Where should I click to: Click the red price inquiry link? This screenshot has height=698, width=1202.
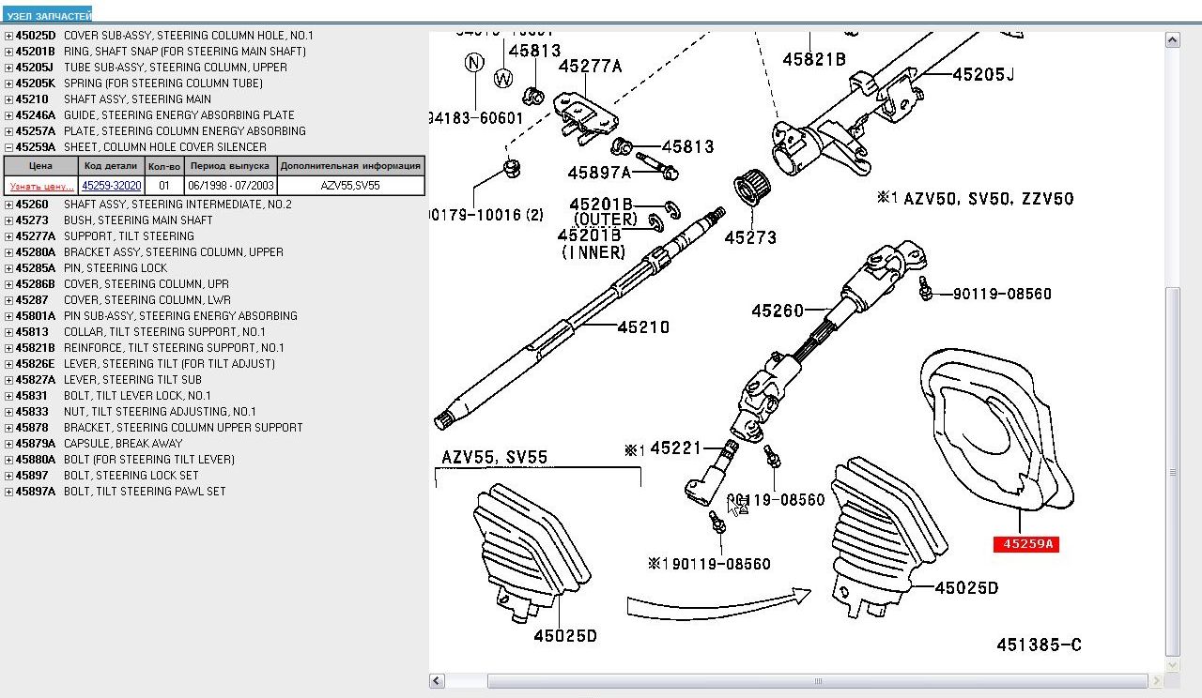click(41, 187)
